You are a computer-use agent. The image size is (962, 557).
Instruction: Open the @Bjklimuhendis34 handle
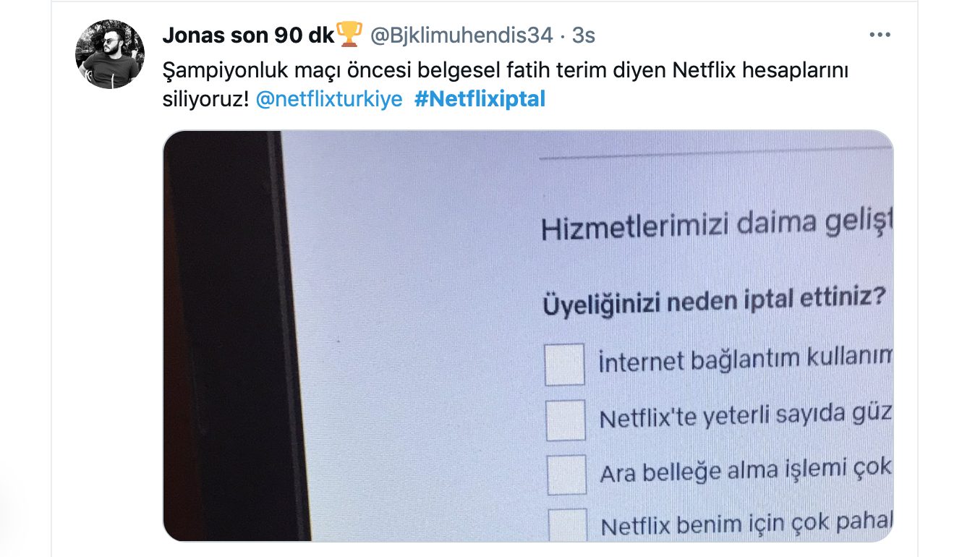[461, 35]
